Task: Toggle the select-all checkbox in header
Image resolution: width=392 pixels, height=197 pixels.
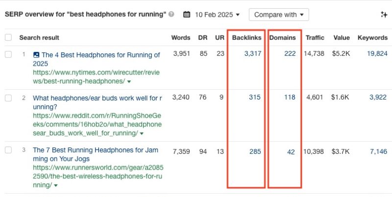Action: click(8, 38)
